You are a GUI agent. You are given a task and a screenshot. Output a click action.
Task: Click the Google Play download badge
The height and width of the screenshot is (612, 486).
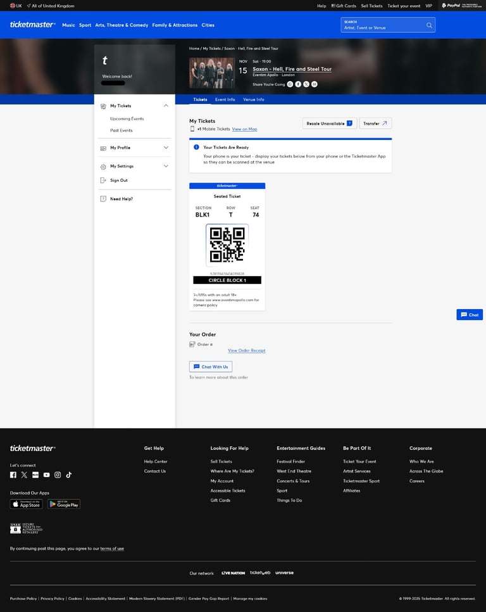(x=64, y=504)
